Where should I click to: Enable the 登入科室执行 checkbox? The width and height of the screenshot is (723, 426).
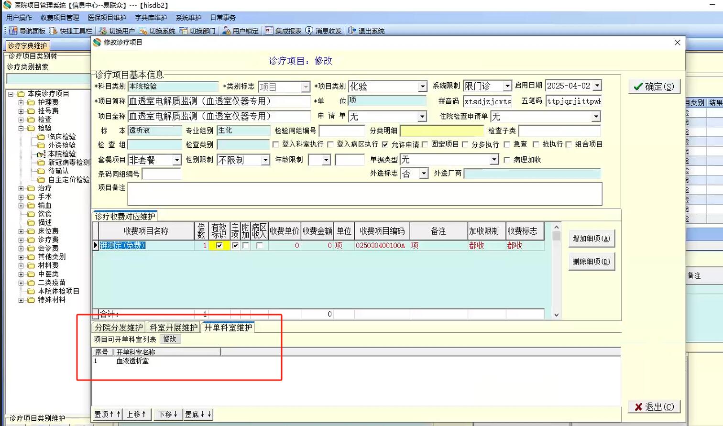coord(275,144)
